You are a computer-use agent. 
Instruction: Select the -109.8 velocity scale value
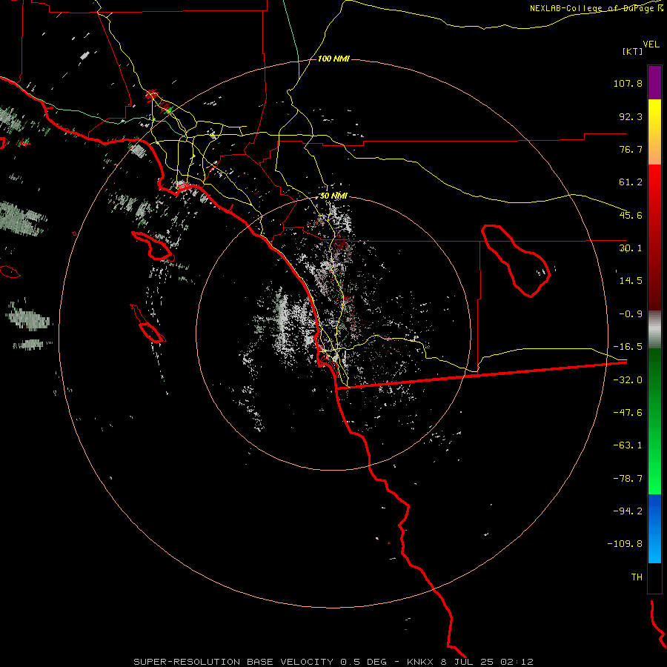[x=625, y=544]
